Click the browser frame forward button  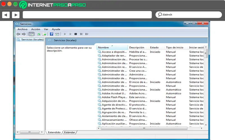pos(16,15)
